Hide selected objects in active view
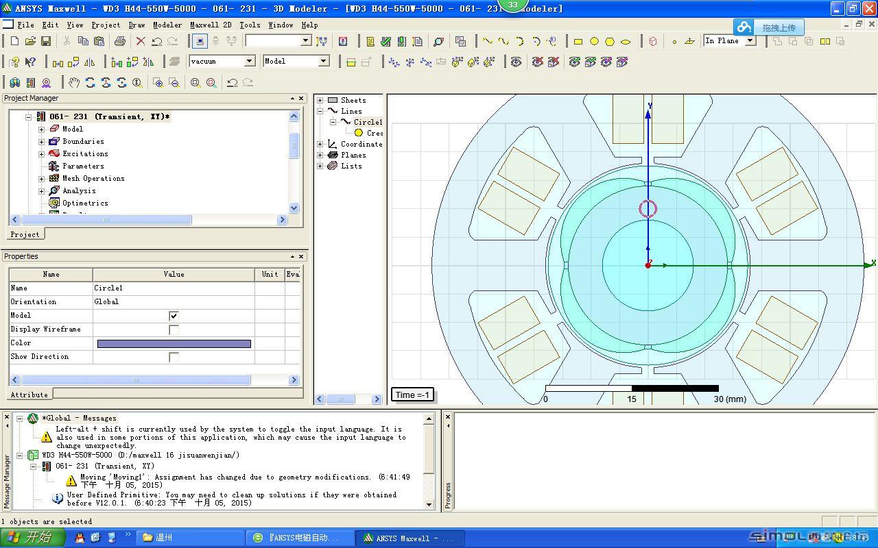Image resolution: width=878 pixels, height=548 pixels. [x=538, y=62]
